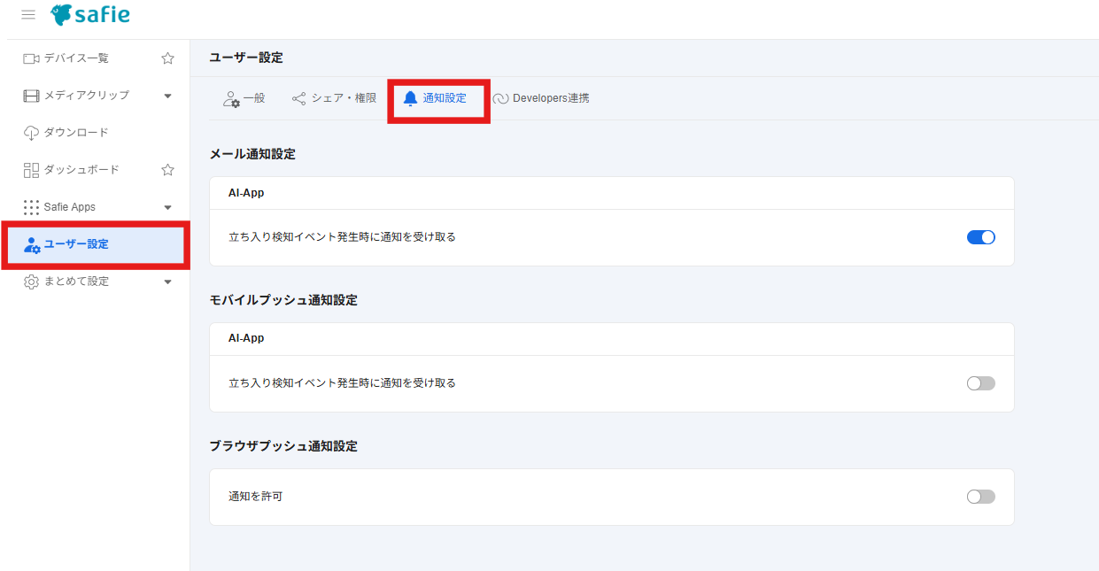The width and height of the screenshot is (1099, 571).
Task: Favorite the デバイス一覧 star icon
Action: click(167, 58)
